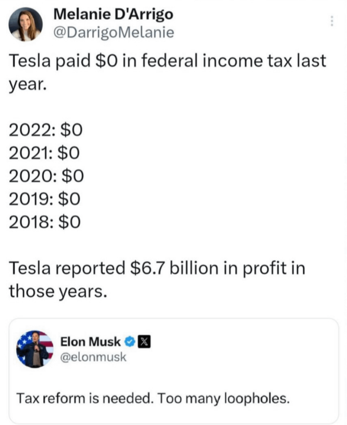
Task: Click the black X affiliation badge
Action: click(x=144, y=342)
